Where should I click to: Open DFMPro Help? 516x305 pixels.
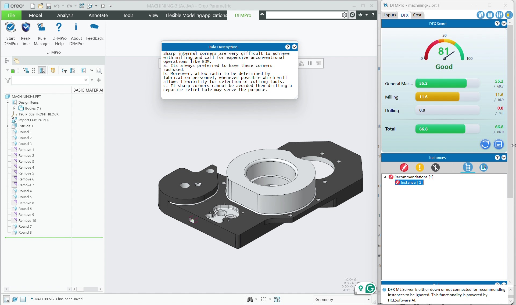pyautogui.click(x=59, y=27)
